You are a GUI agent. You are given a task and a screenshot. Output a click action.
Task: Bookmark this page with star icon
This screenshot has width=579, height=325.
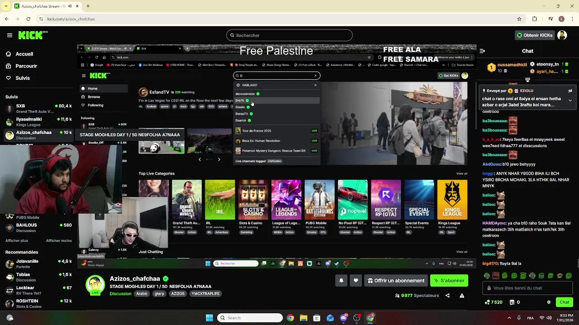point(519,19)
